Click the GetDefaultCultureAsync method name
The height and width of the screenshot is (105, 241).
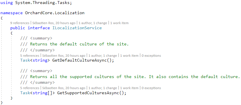point(79,60)
